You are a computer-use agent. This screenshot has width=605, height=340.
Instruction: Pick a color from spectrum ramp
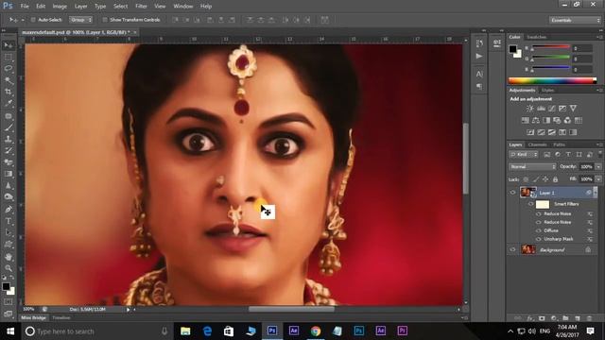552,80
